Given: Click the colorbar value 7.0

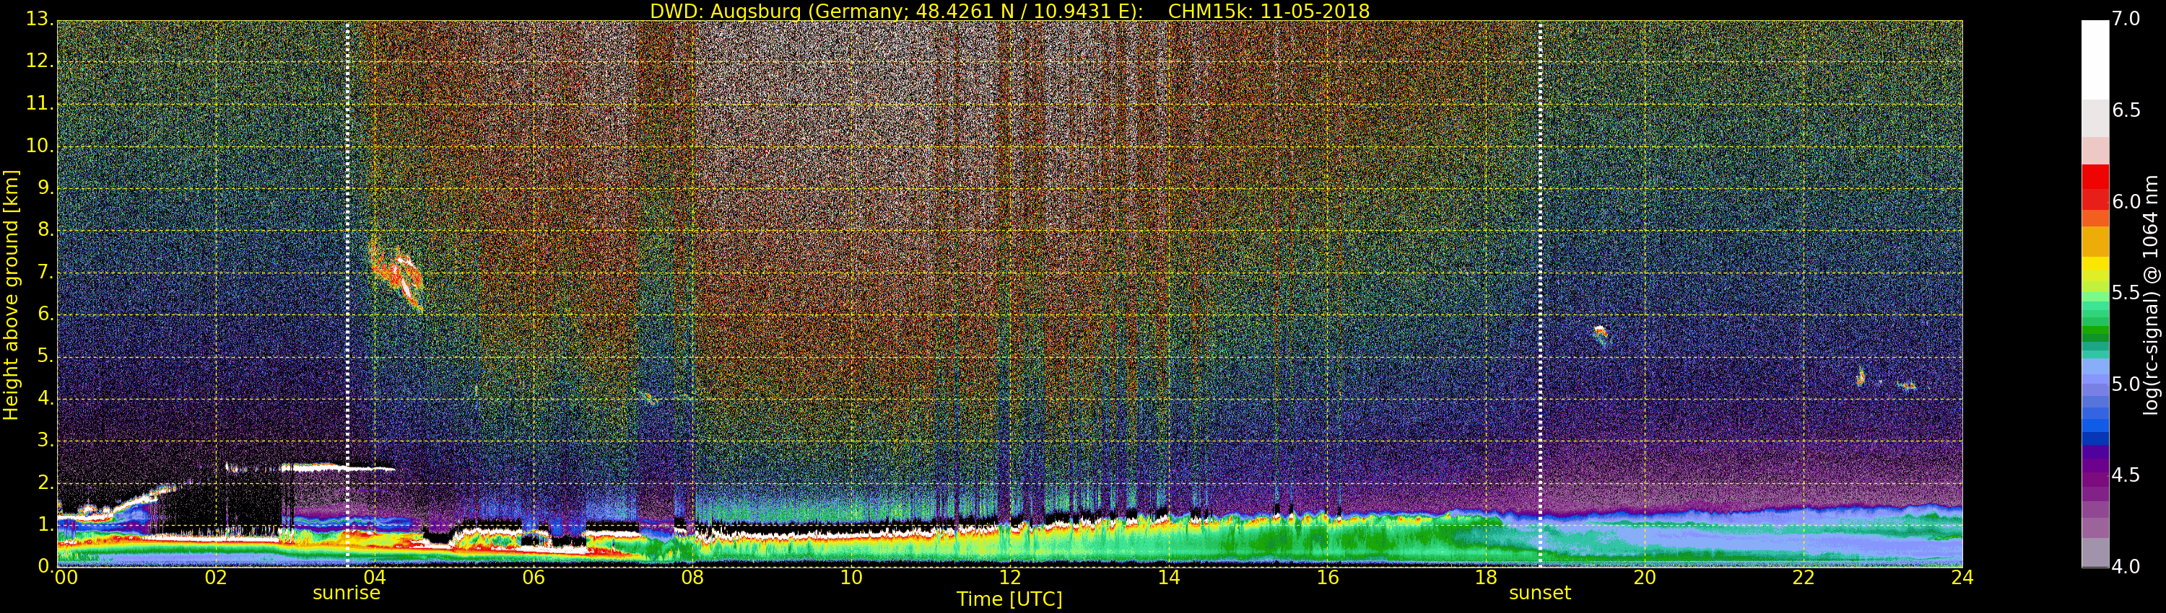Looking at the screenshot, I should click(x=2126, y=19).
